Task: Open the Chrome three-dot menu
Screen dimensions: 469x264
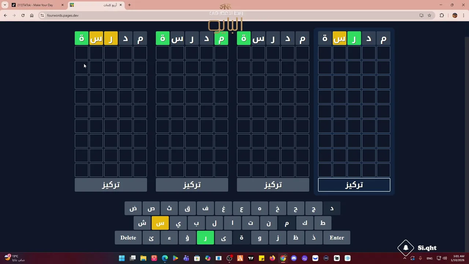Action: coord(464,15)
